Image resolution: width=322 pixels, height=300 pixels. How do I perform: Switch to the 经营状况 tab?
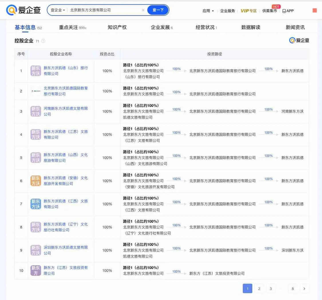[x=206, y=27]
